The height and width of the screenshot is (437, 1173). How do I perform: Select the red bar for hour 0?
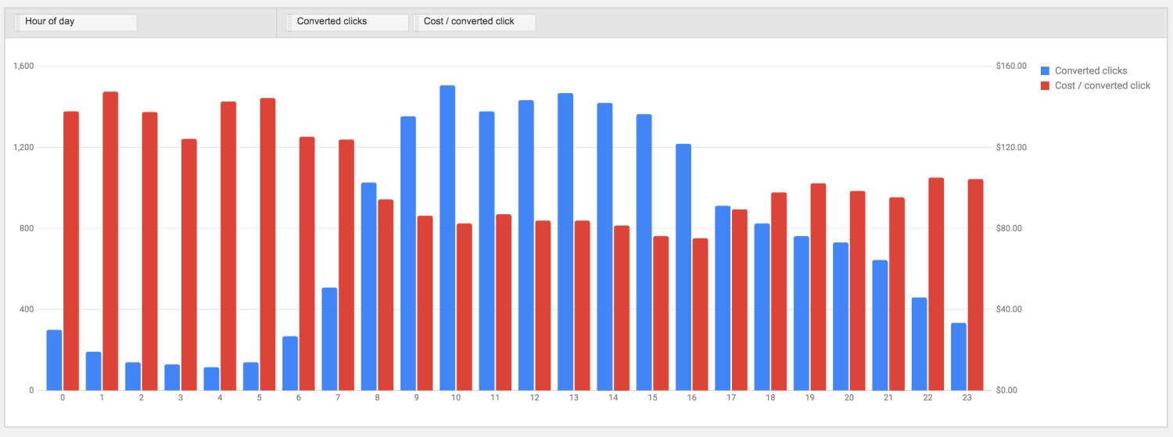[x=71, y=251]
